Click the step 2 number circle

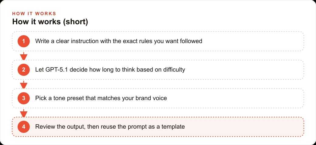click(x=24, y=70)
